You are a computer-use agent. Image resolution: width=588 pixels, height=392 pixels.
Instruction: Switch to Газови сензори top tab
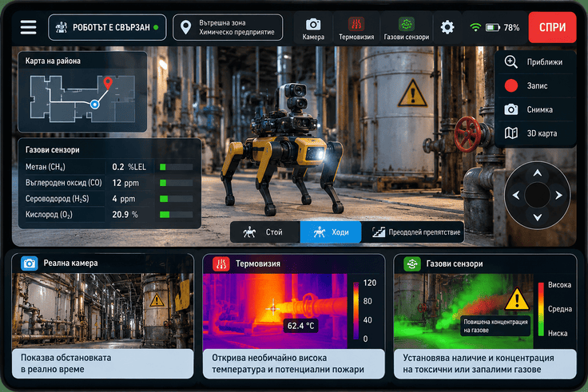[x=407, y=29]
